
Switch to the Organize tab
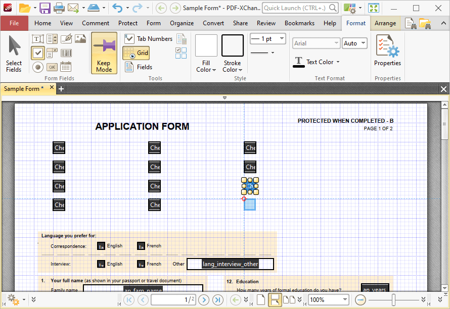tap(182, 23)
